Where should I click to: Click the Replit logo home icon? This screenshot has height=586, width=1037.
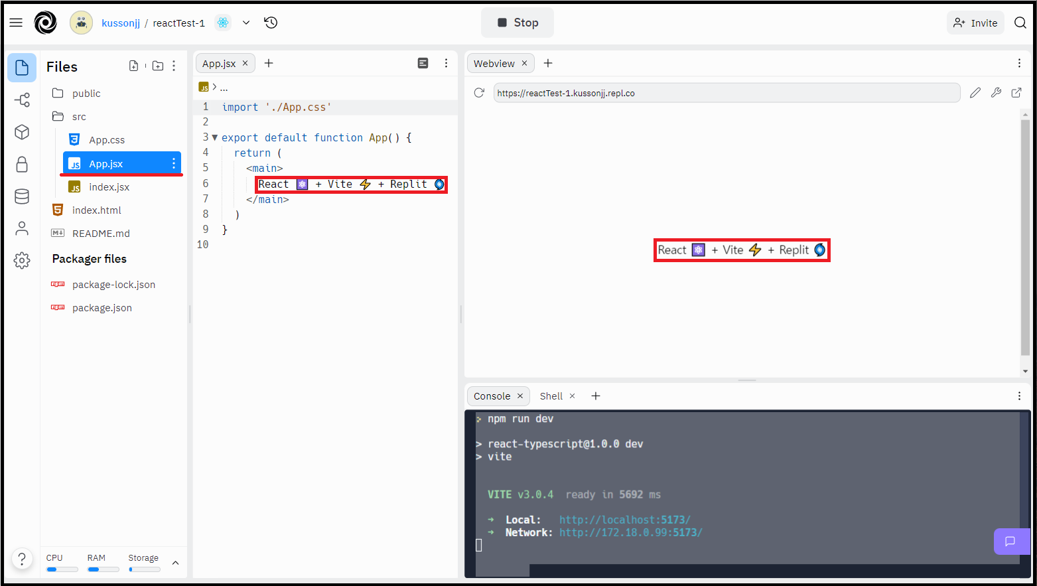pos(46,23)
